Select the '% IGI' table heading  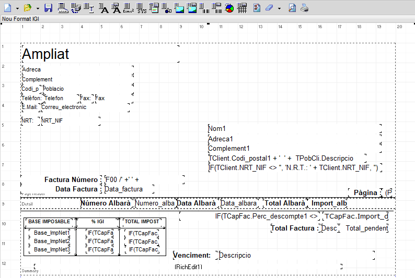tap(98, 222)
